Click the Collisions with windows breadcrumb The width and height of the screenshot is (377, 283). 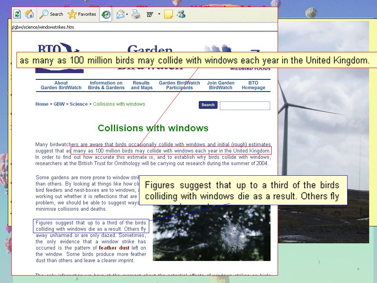click(x=119, y=104)
